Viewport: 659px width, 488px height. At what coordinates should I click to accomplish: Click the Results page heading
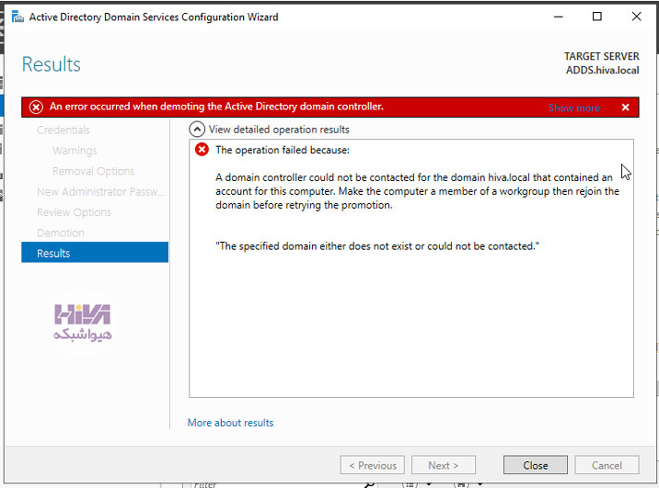pyautogui.click(x=52, y=64)
